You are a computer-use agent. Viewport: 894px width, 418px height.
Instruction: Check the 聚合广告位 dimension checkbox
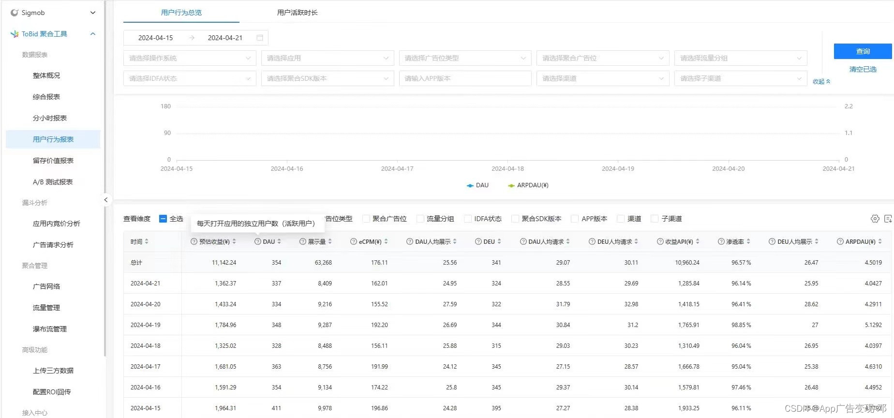pos(366,219)
